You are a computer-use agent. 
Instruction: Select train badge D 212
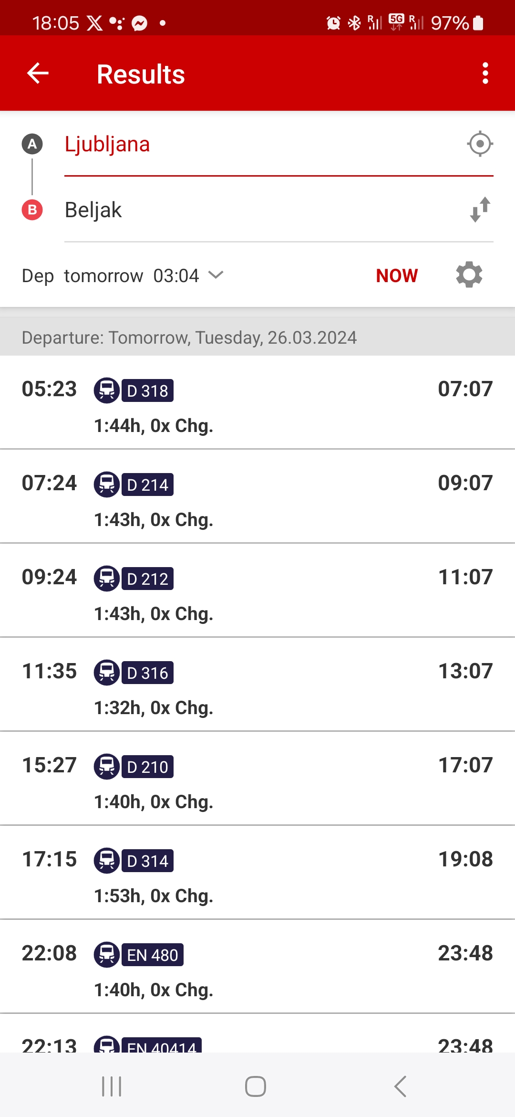[147, 579]
